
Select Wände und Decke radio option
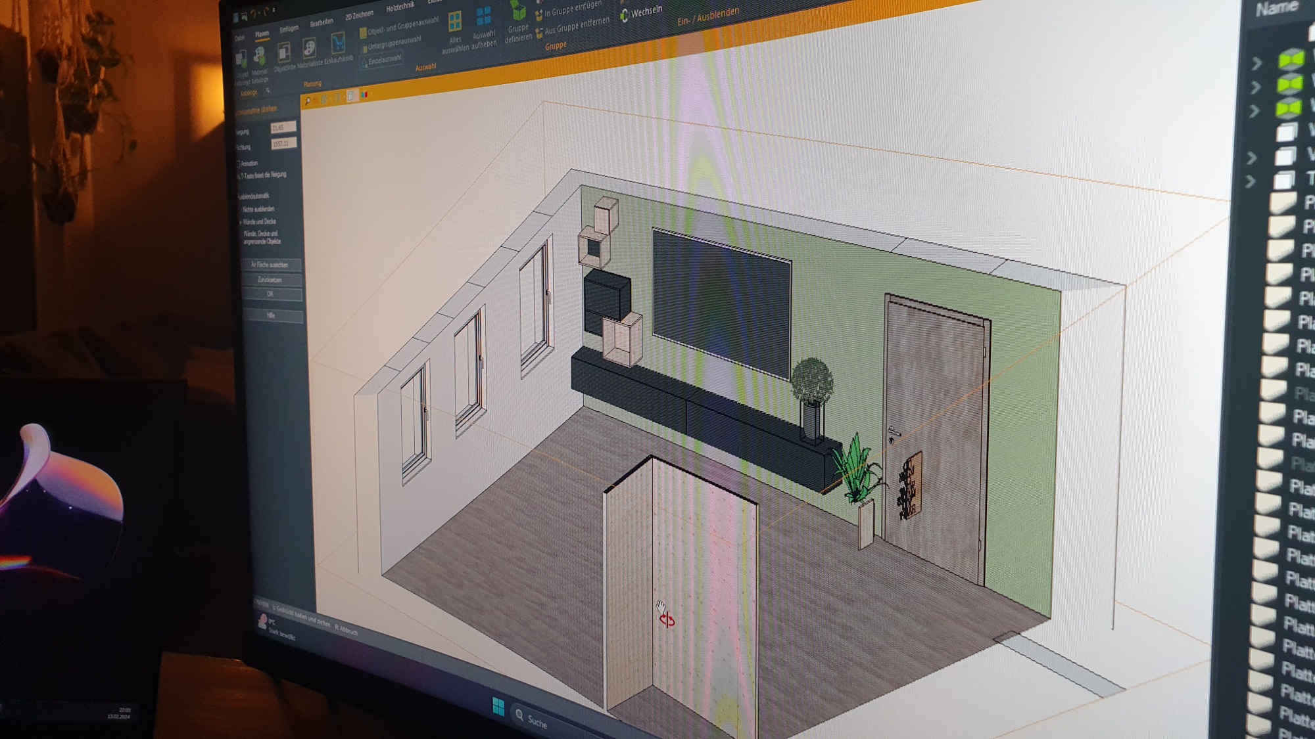tap(241, 222)
